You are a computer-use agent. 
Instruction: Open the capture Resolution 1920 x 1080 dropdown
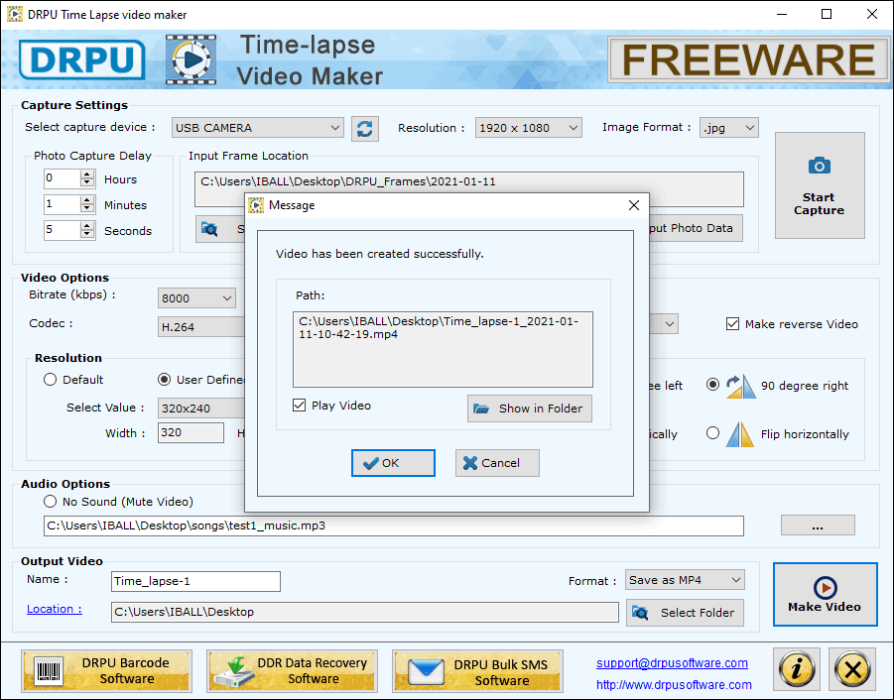click(529, 128)
